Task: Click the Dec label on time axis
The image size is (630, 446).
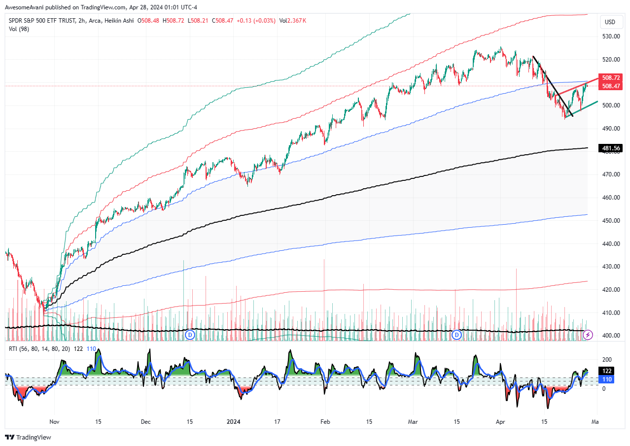Action: pos(146,422)
